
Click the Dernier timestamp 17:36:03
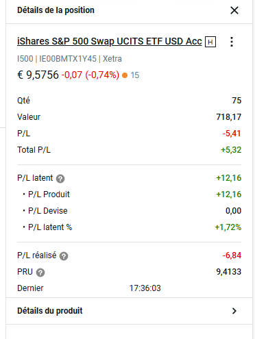(145, 288)
